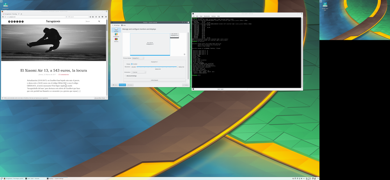Toggle the display Enabled checkbox

tap(132, 64)
